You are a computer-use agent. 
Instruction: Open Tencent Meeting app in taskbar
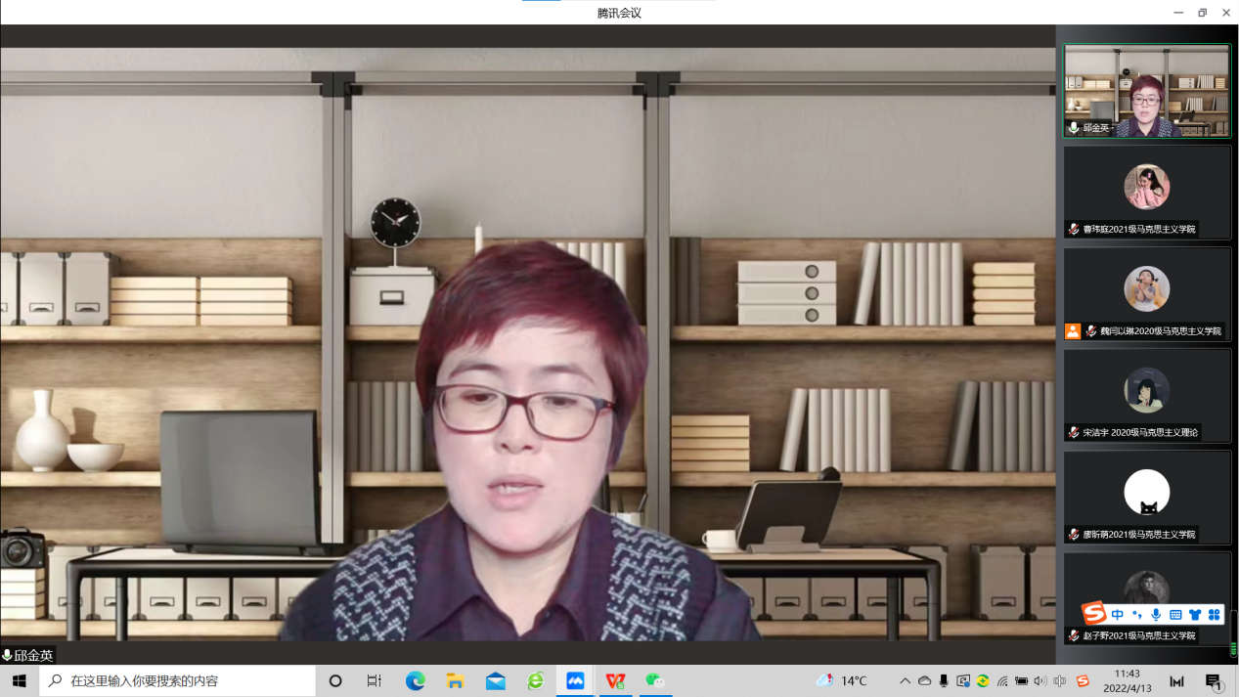[x=575, y=680]
